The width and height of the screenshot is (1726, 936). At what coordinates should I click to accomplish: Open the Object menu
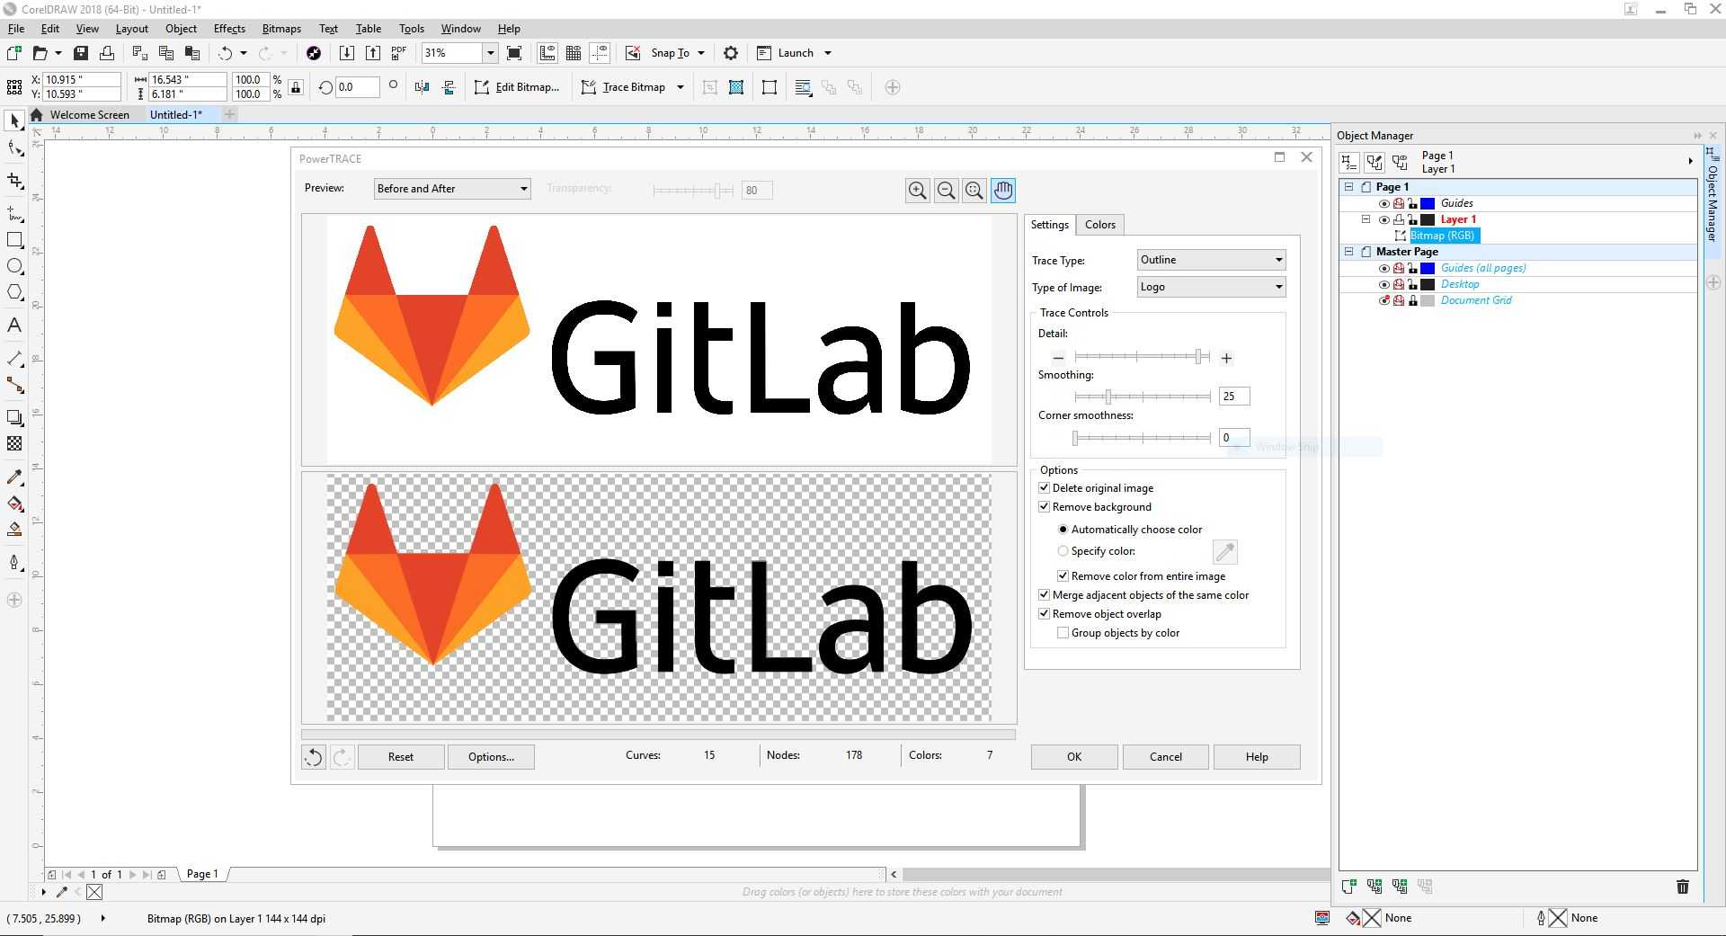181,29
